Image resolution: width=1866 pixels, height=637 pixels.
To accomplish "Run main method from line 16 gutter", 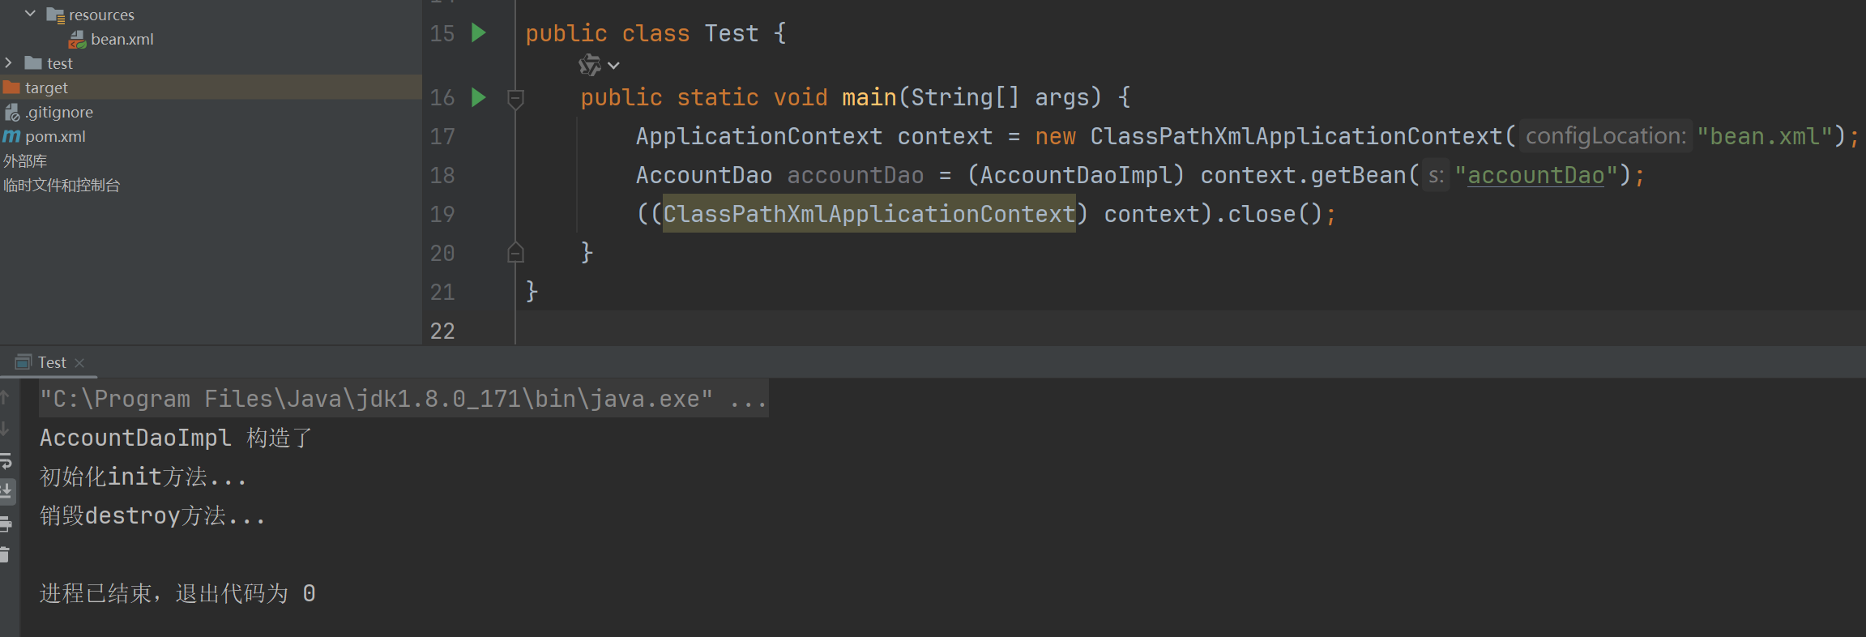I will 479,98.
